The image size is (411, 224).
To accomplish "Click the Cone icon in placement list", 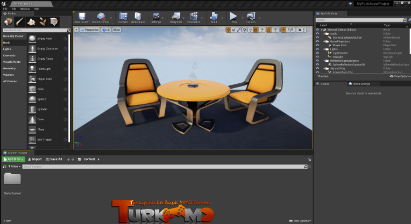I will click(x=32, y=119).
